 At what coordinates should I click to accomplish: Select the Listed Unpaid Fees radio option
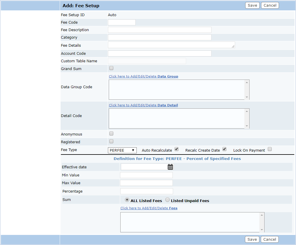click(167, 200)
